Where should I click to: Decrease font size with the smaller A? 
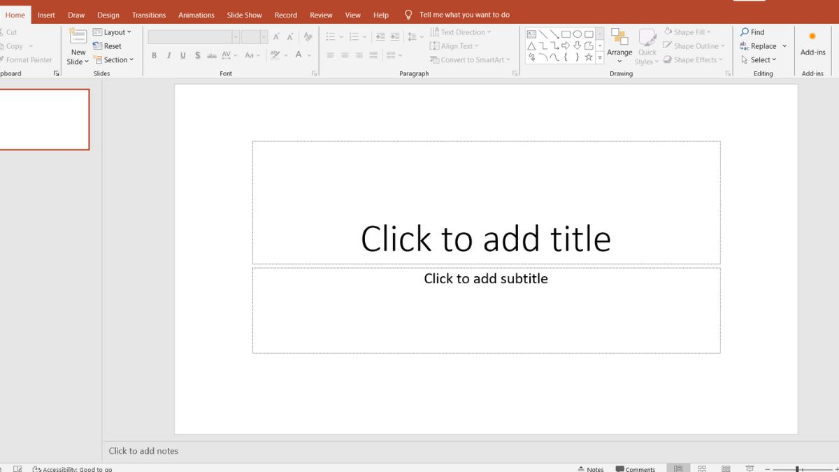290,37
